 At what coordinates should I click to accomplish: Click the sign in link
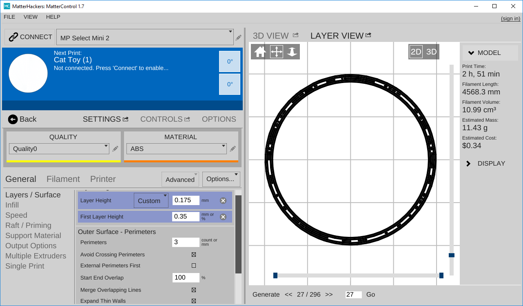coord(510,18)
